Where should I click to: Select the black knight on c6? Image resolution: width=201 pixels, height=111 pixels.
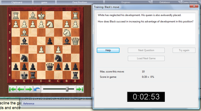click(58, 58)
